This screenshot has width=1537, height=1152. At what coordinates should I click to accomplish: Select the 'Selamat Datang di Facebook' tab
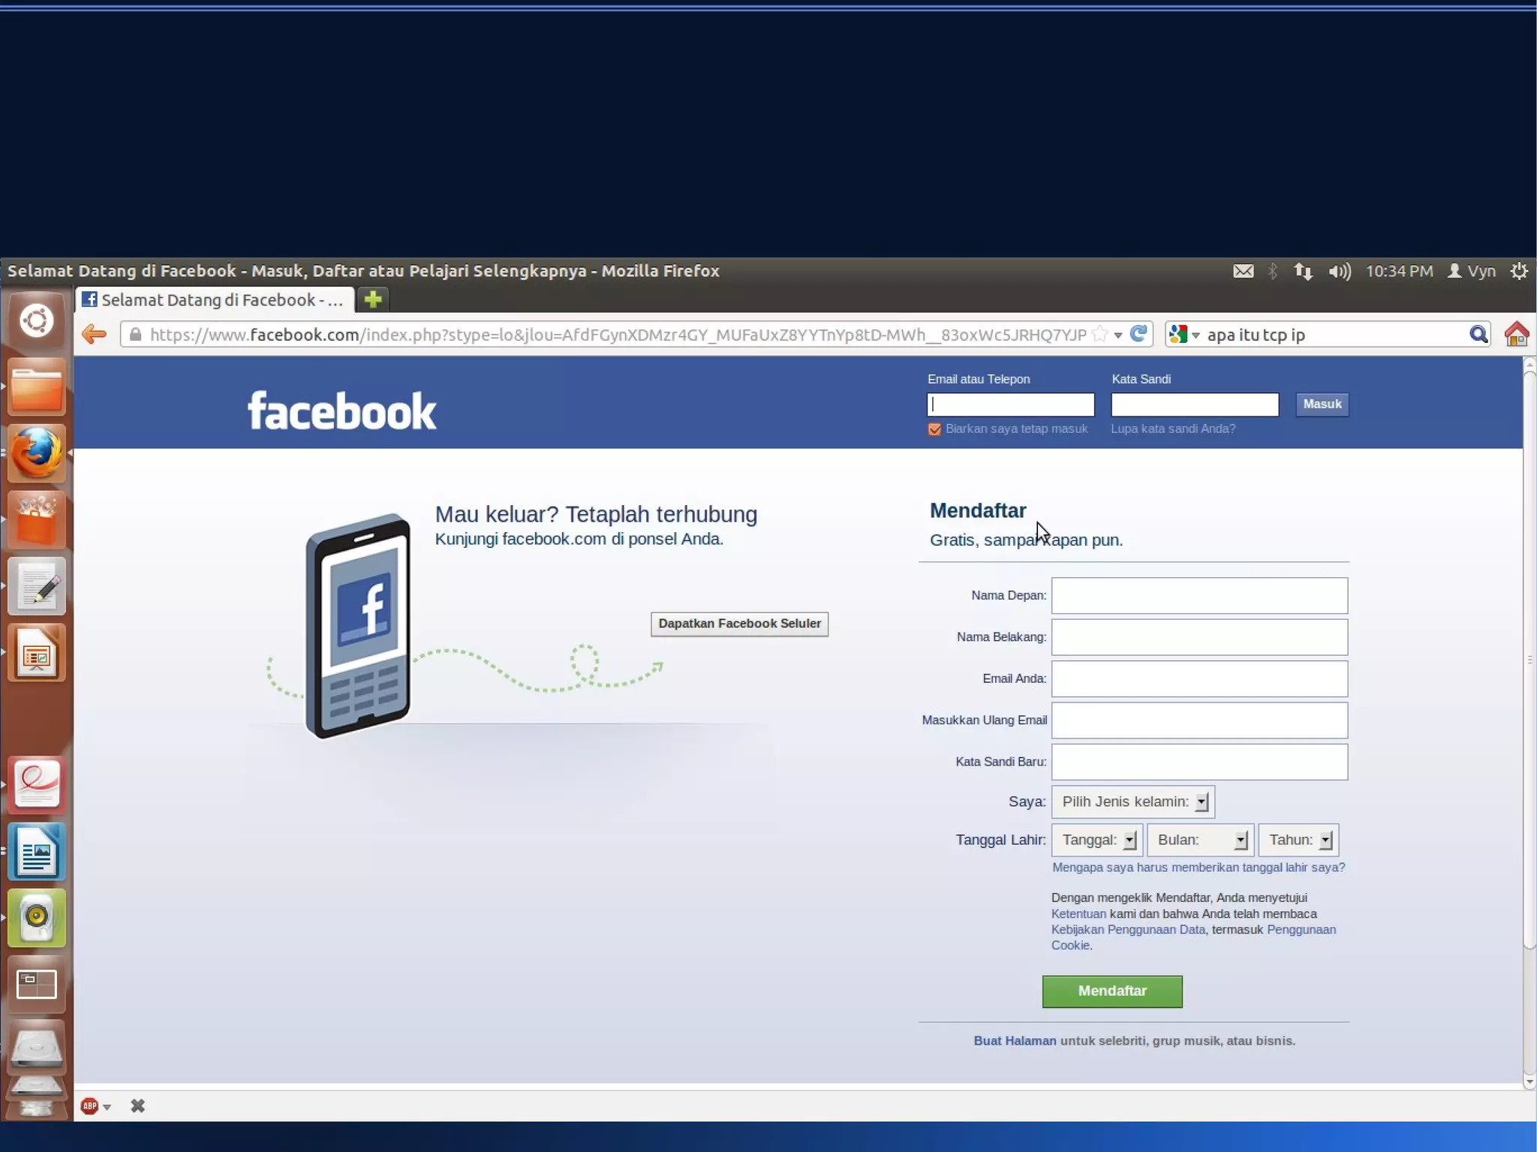(215, 299)
